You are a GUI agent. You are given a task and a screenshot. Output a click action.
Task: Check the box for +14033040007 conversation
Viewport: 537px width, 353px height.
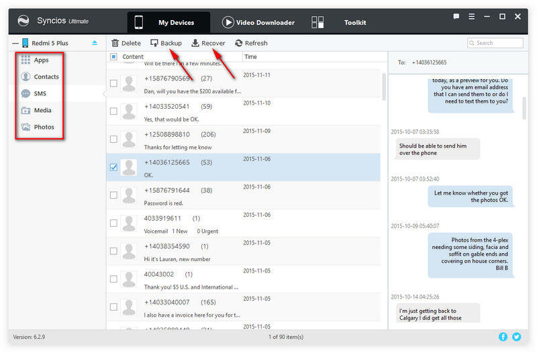click(113, 307)
